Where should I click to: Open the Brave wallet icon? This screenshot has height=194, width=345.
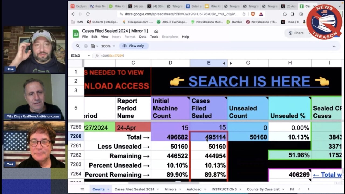click(301, 14)
